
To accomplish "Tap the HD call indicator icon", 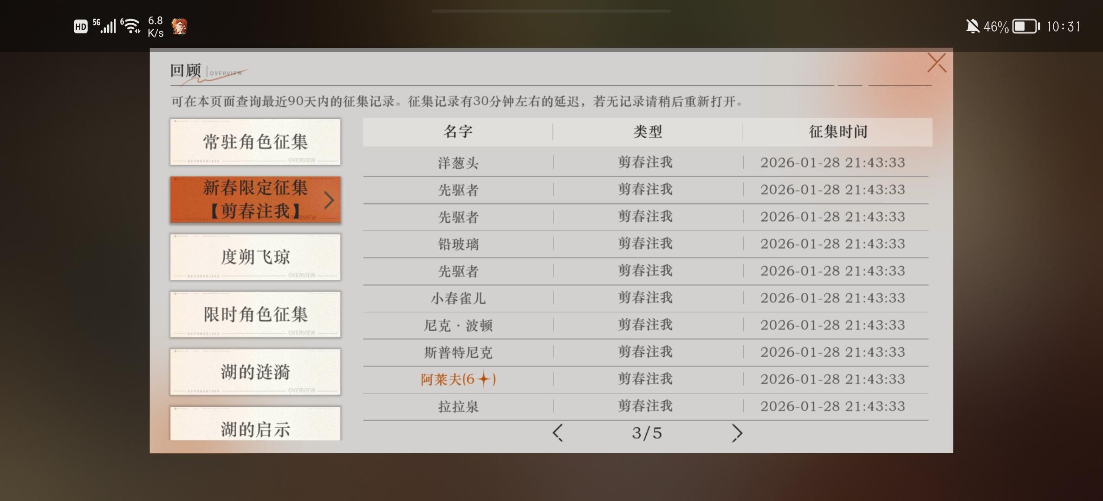I will 80,27.
